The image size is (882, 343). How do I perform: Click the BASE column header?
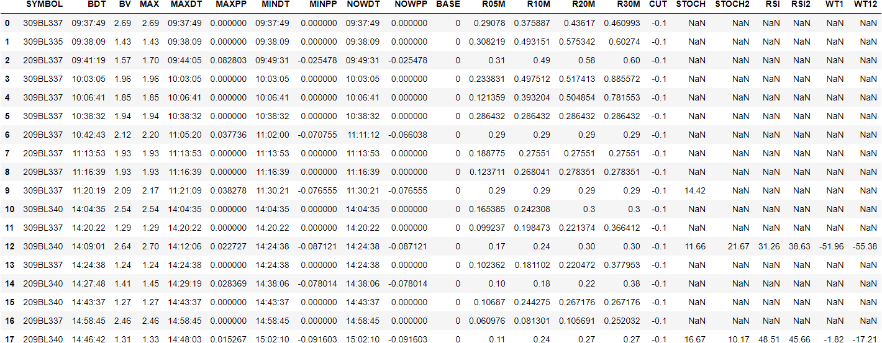(x=448, y=4)
